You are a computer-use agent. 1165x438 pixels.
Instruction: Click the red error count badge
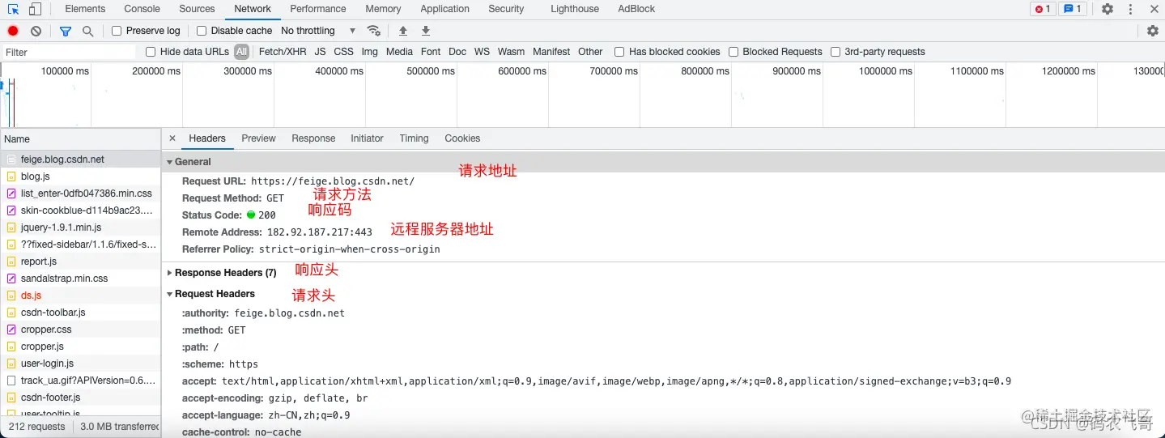point(1042,9)
